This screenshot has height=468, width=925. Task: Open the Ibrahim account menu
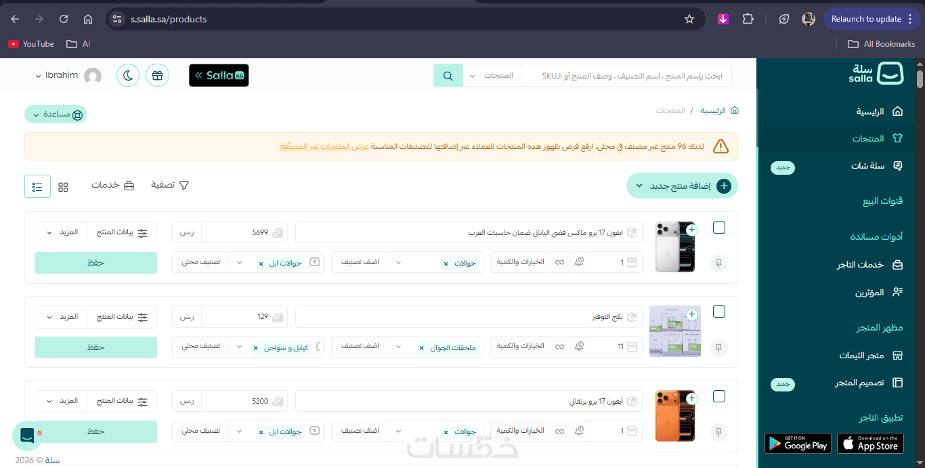click(68, 75)
